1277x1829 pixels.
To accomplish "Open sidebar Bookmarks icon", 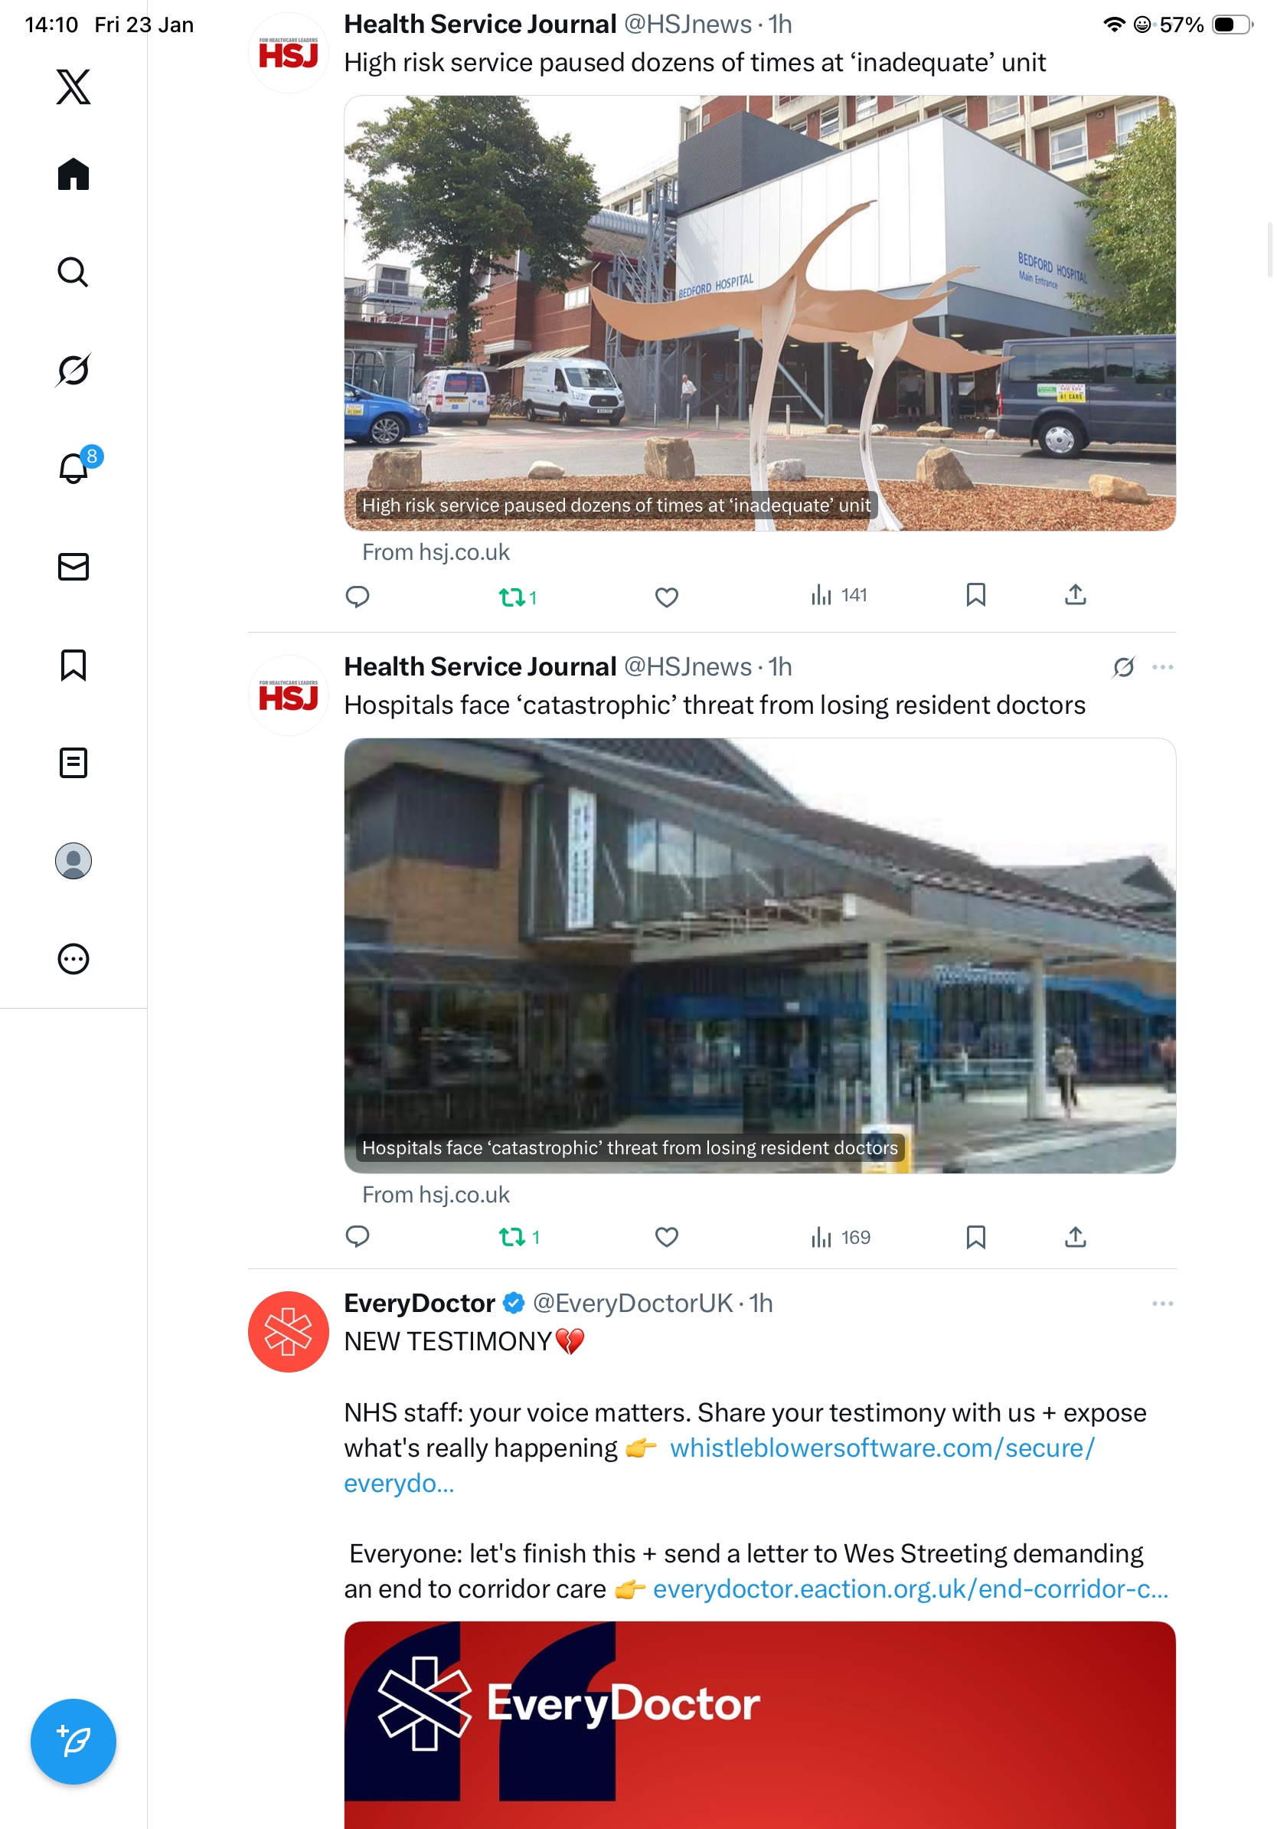I will click(x=73, y=664).
